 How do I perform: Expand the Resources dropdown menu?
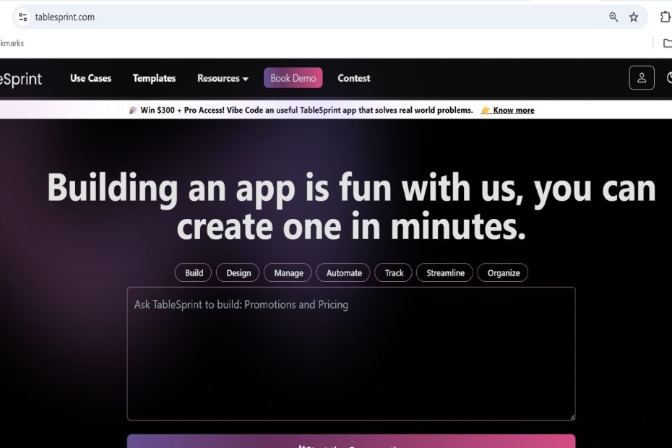[x=223, y=78]
